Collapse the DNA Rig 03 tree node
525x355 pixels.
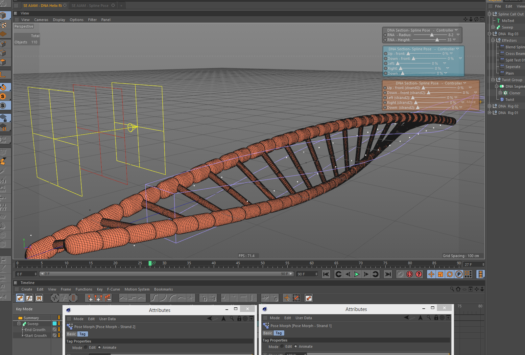point(489,34)
